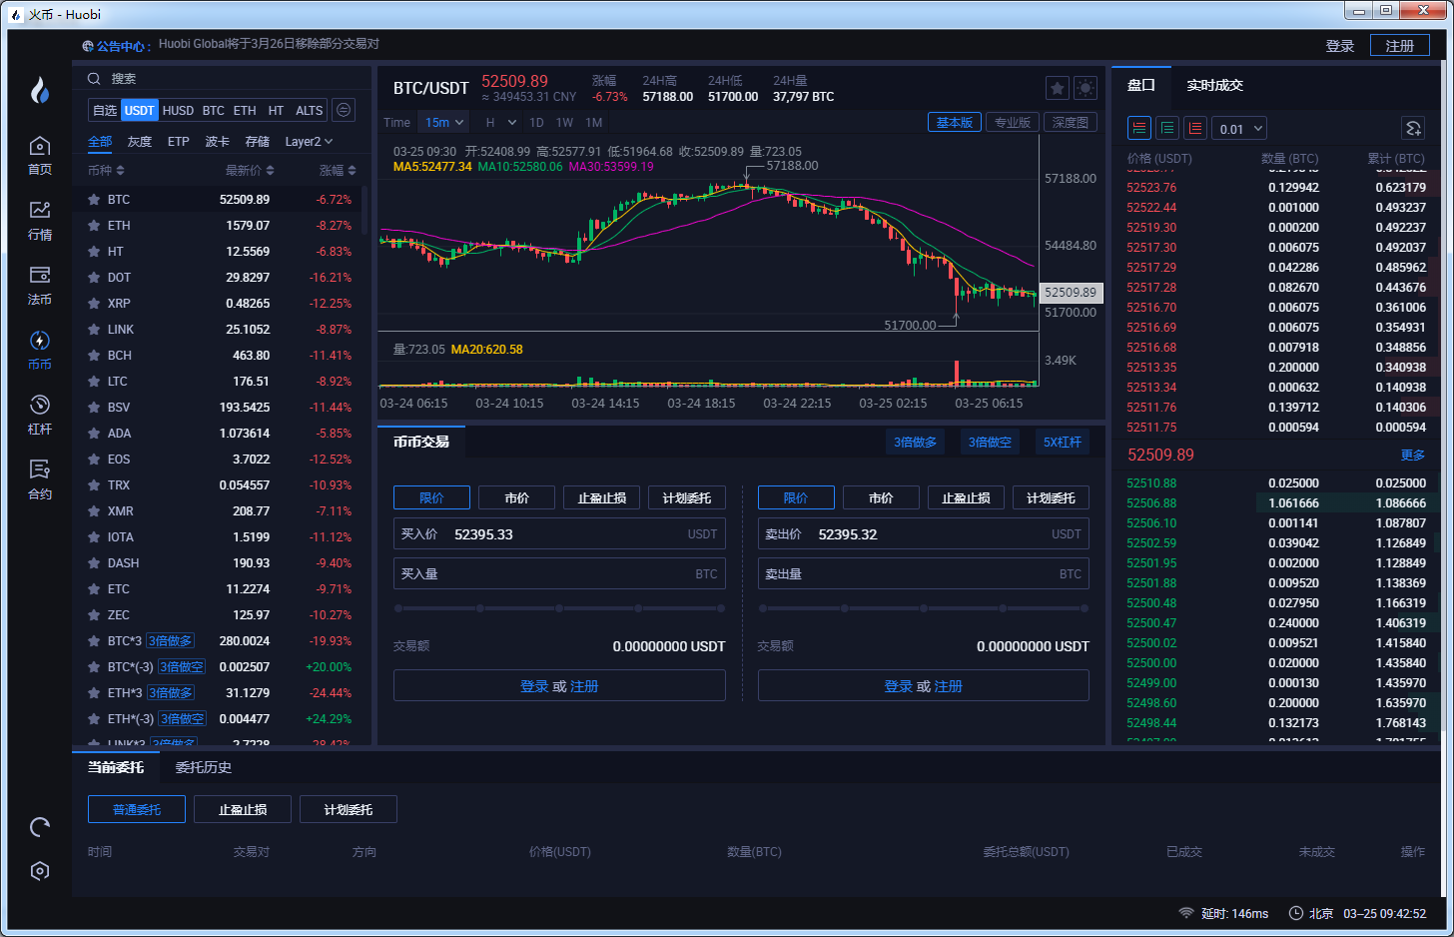Open the H hour interval dropdown
1454x937 pixels.
click(x=501, y=122)
